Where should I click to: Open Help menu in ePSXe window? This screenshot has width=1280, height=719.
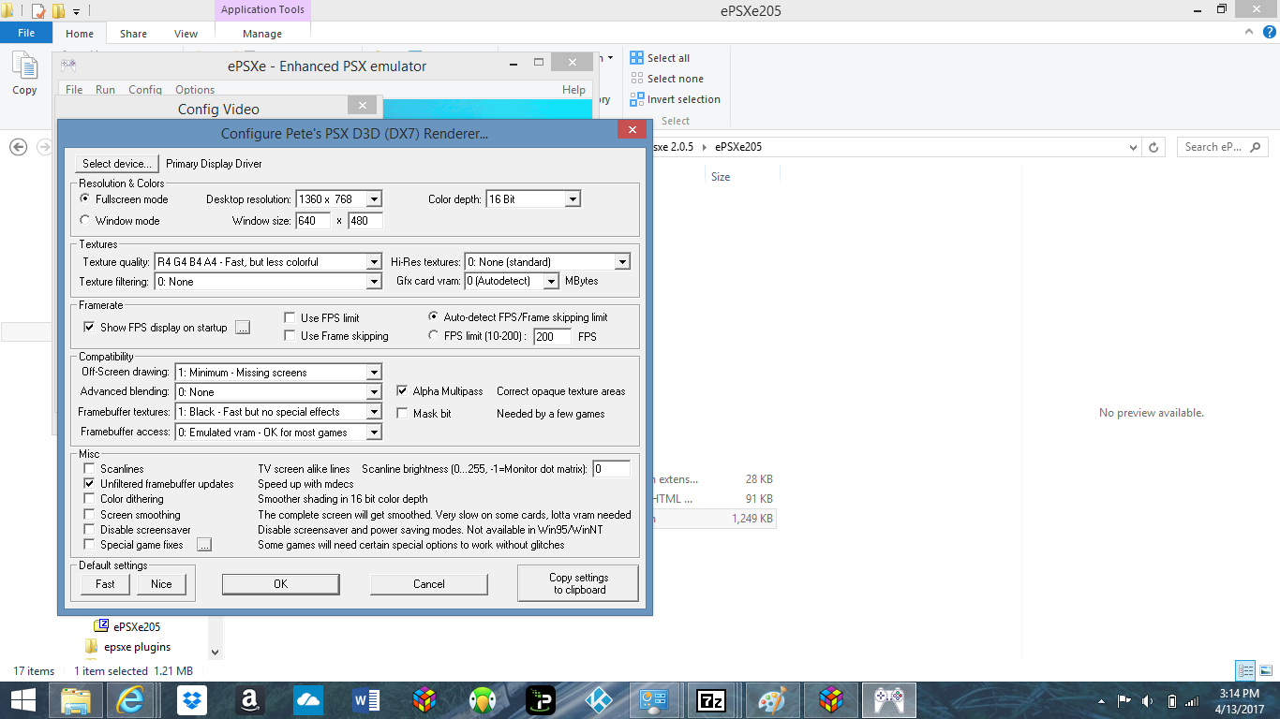(x=573, y=90)
